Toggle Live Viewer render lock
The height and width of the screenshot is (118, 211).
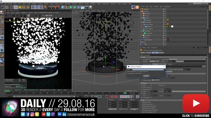click(x=25, y=16)
